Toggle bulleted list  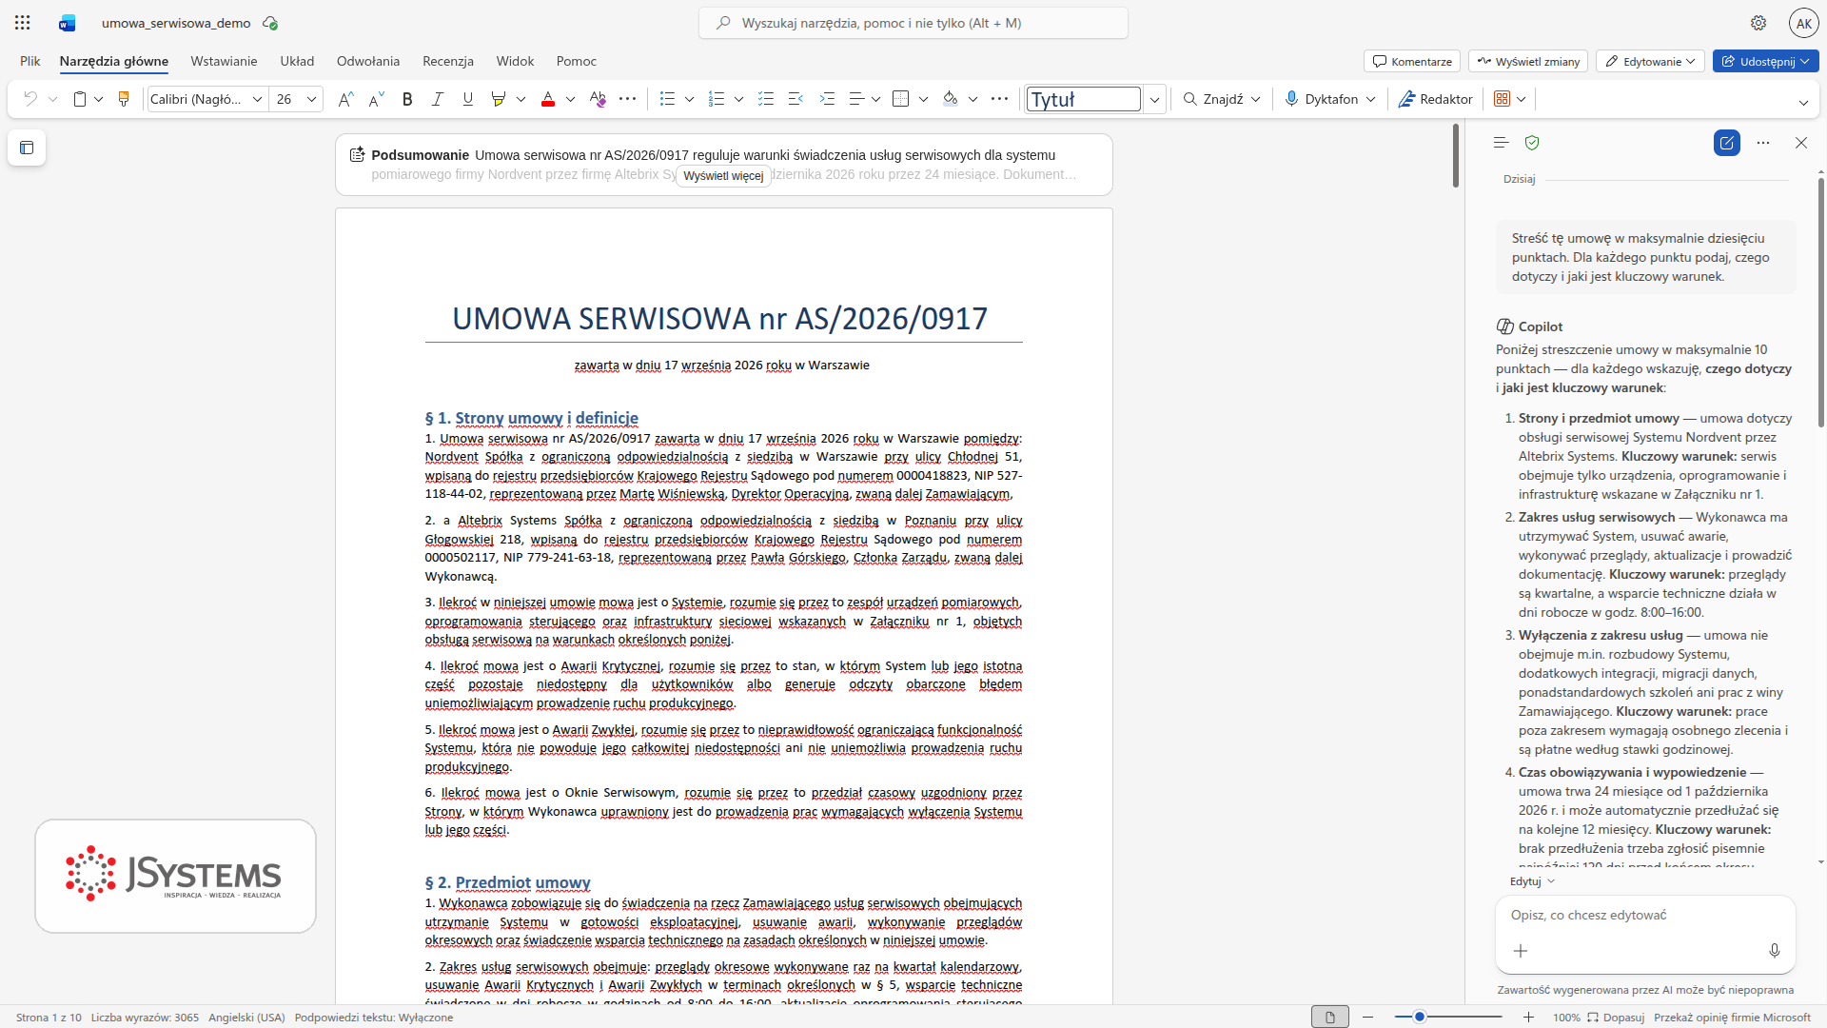point(667,99)
